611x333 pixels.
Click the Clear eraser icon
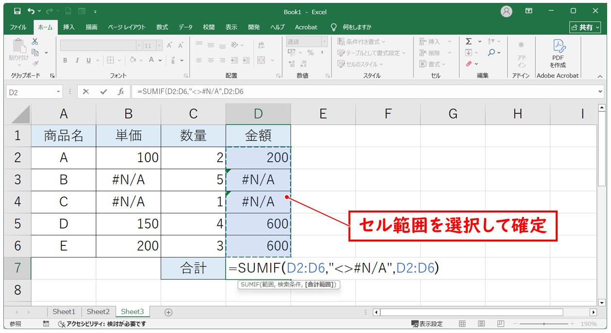469,64
